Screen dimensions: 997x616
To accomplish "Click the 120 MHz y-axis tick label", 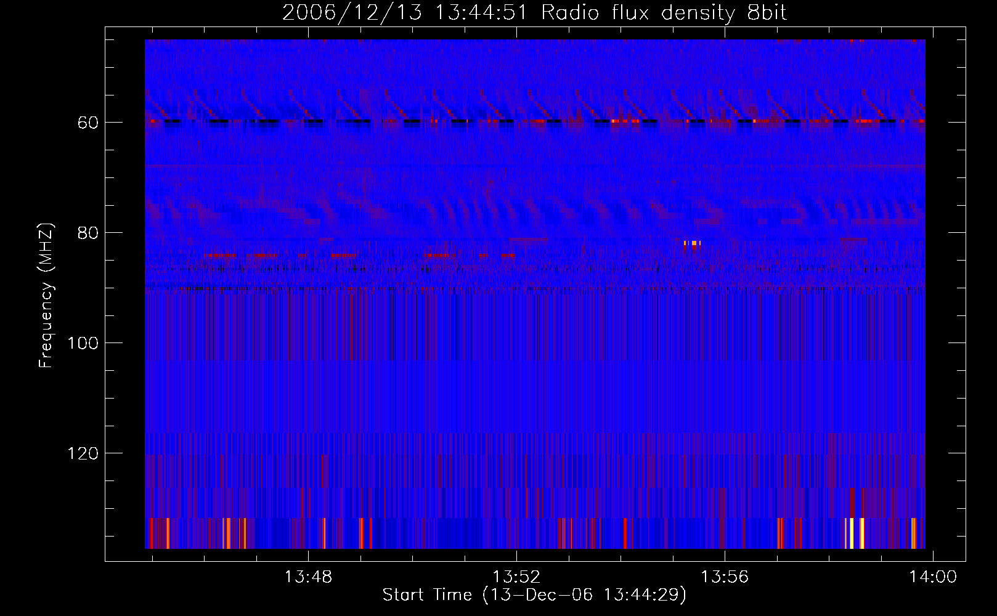I will pyautogui.click(x=83, y=453).
